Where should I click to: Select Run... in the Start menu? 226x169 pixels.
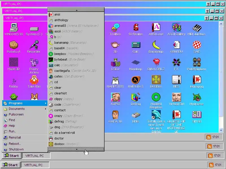coord(25,131)
